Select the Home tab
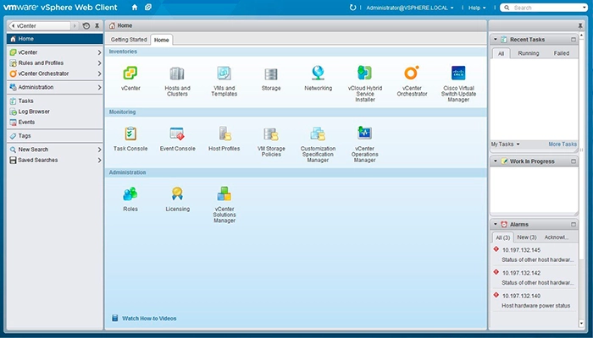The width and height of the screenshot is (593, 338). 162,40
